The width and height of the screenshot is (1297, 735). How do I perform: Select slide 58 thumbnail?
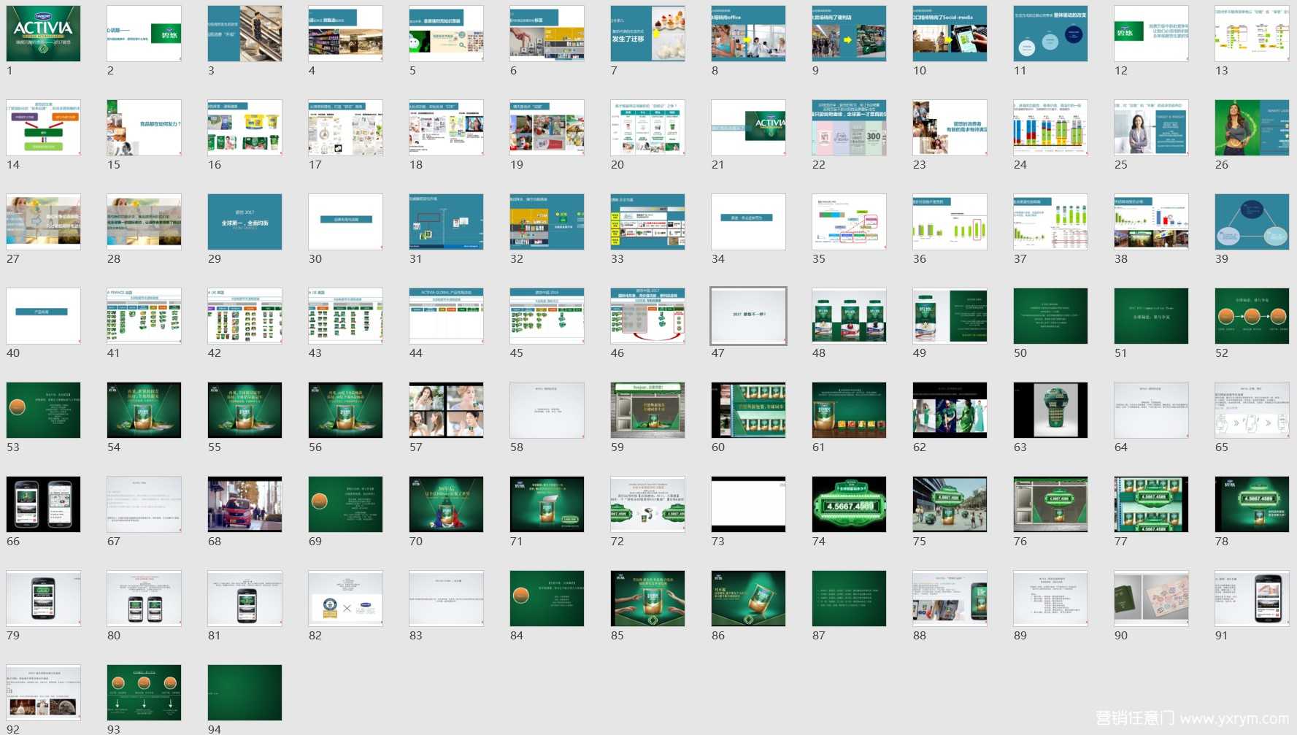pos(547,410)
